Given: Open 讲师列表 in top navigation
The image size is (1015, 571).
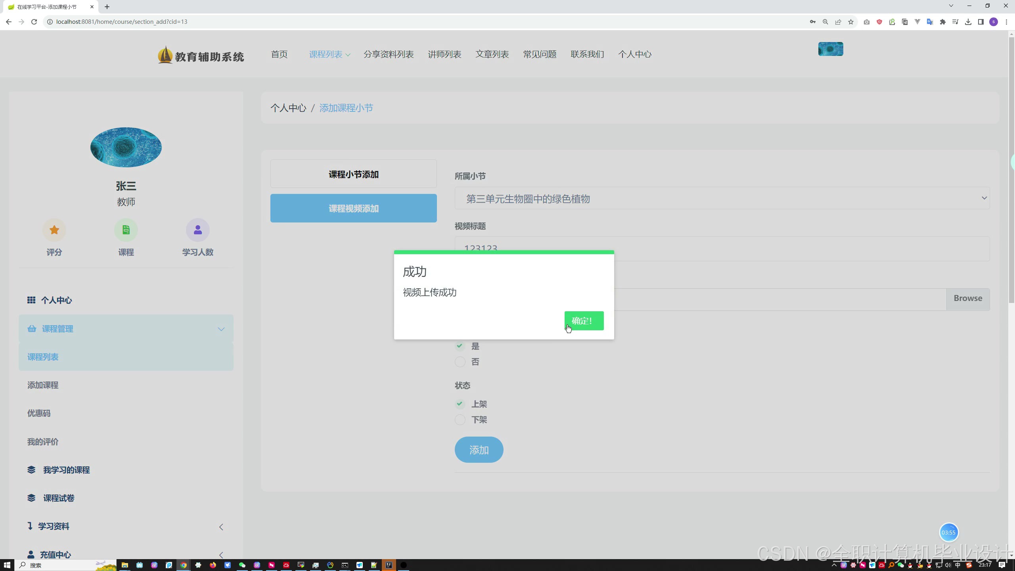Looking at the screenshot, I should [x=444, y=54].
